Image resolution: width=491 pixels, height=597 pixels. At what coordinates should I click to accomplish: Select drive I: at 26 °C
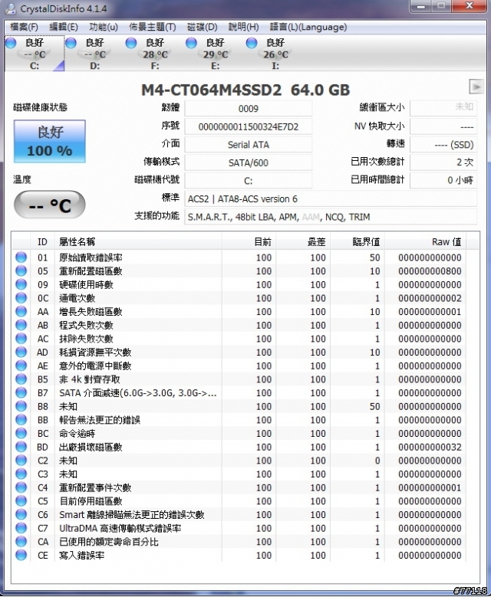click(275, 54)
